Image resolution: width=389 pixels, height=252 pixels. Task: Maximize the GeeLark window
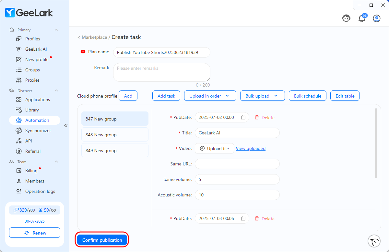(371, 5)
